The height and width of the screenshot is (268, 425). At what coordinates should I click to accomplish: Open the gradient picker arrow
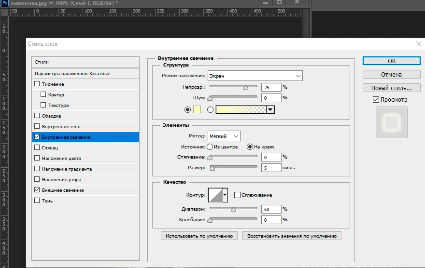click(270, 110)
